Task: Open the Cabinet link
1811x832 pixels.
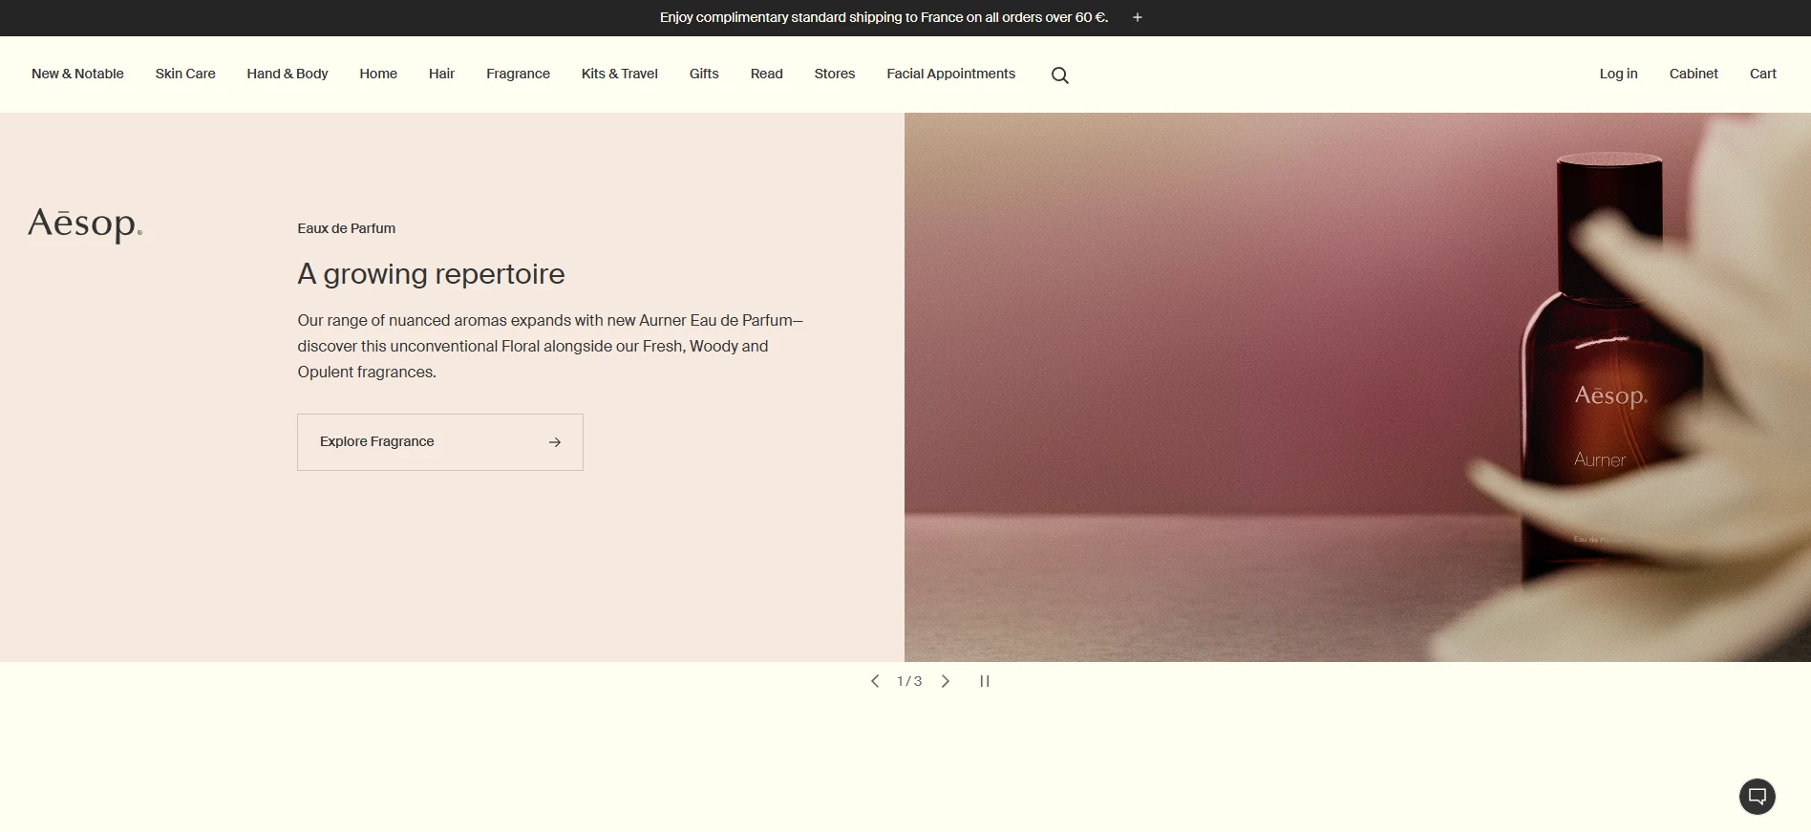Action: [x=1694, y=74]
